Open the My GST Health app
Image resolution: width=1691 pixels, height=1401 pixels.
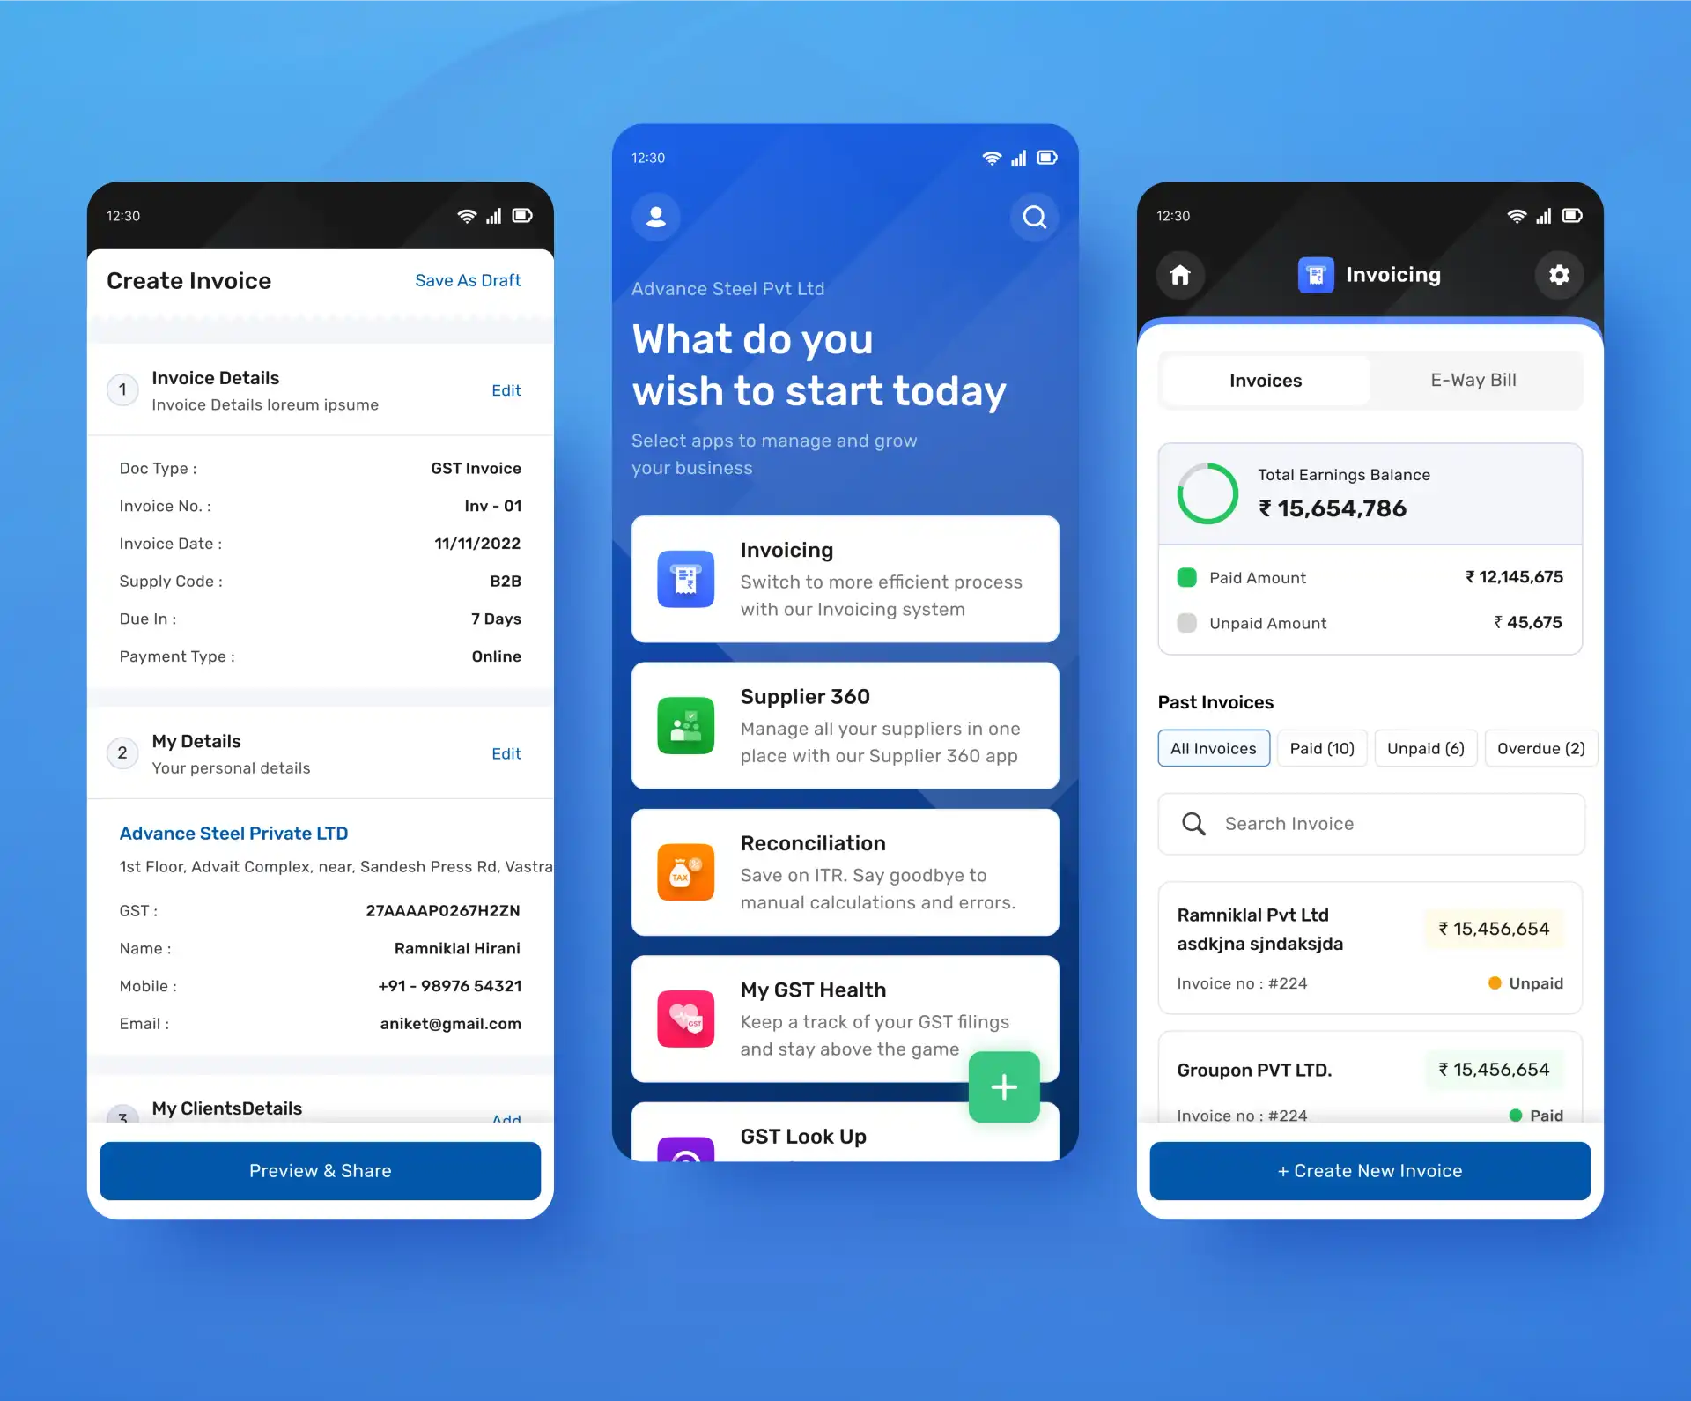(x=845, y=1020)
